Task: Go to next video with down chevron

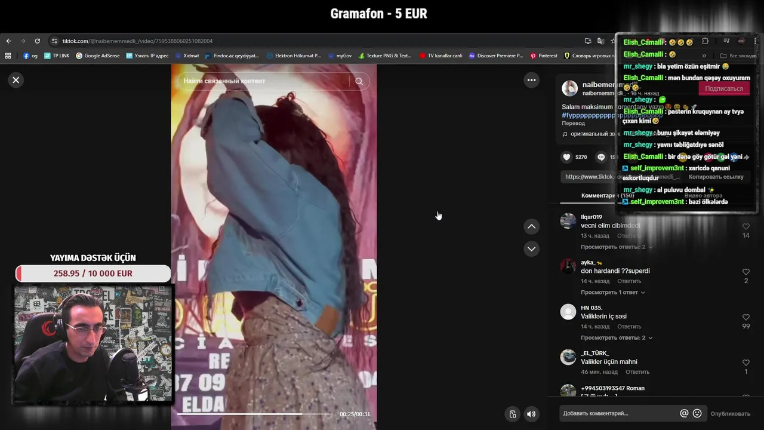Action: coord(531,248)
